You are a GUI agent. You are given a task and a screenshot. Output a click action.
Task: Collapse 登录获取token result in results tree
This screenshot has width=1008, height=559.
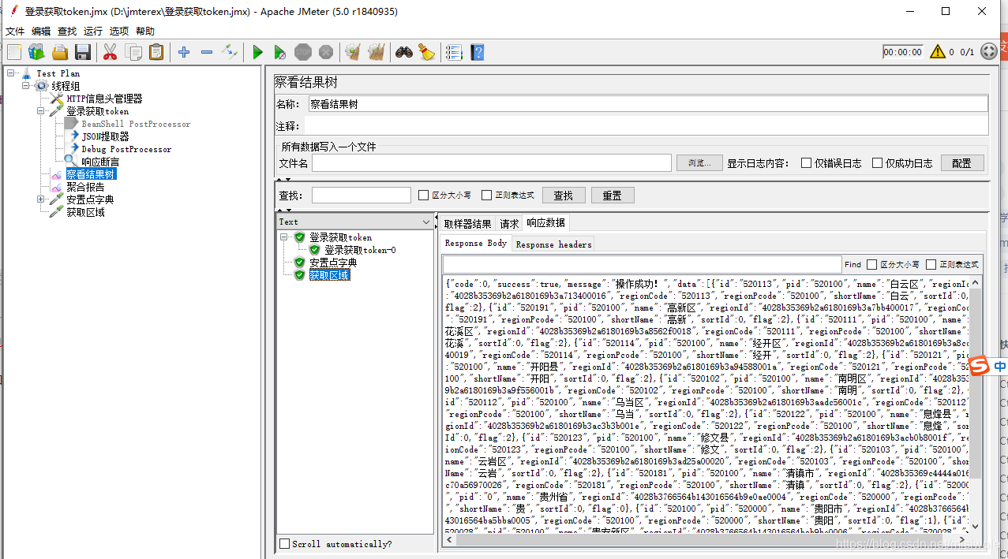(x=284, y=237)
